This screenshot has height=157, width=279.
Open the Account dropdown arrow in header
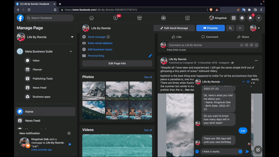pyautogui.click(x=259, y=18)
